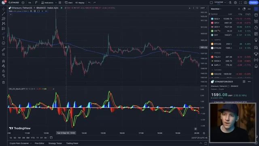Open the ETHUSD symbol search
This screenshot has height=146, width=259.
pos(14,3)
